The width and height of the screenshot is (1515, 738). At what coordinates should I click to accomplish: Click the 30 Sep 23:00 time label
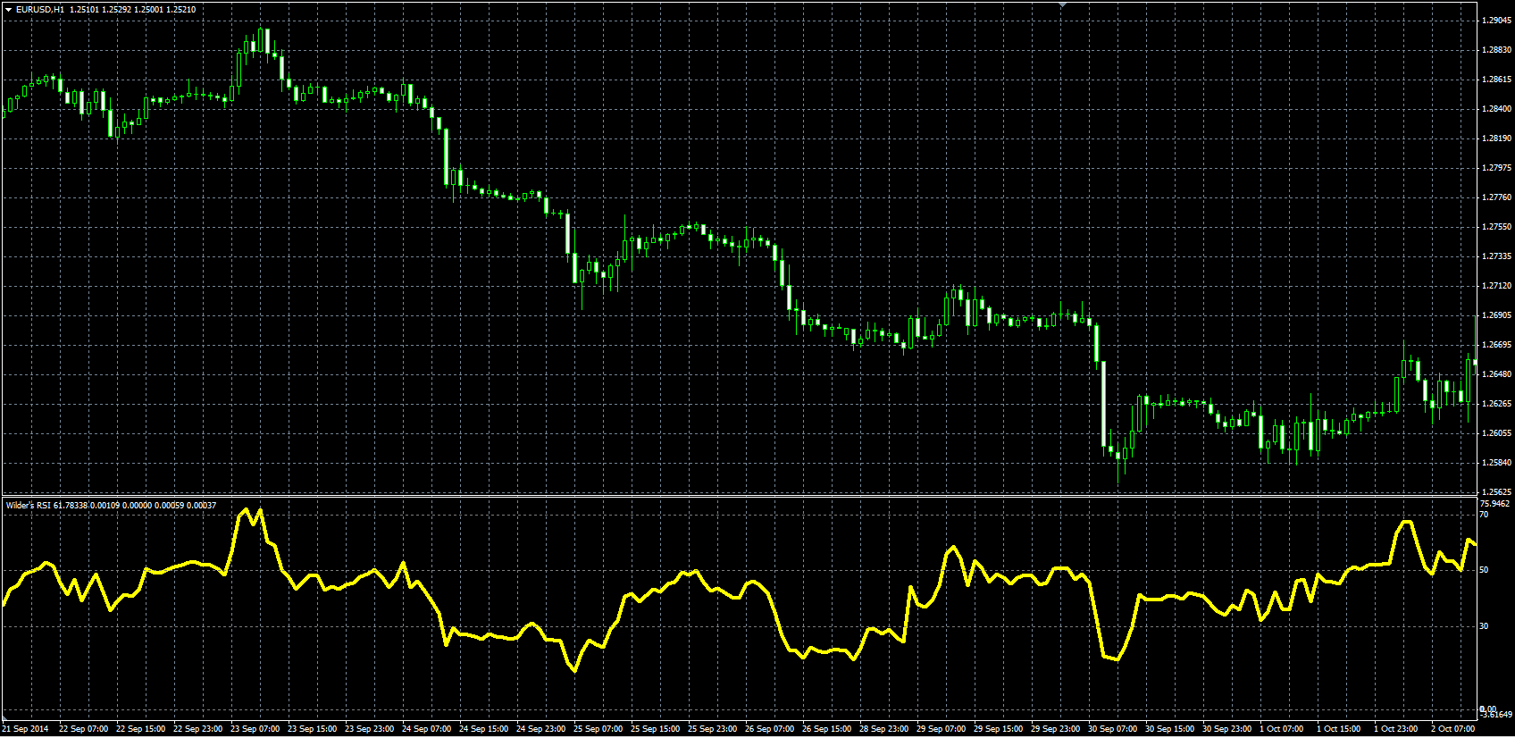tap(1226, 729)
